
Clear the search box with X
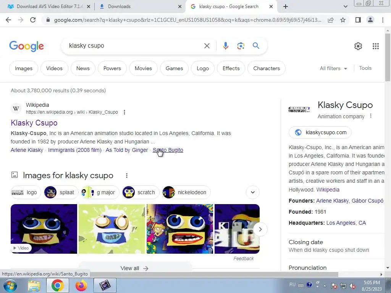click(x=207, y=46)
